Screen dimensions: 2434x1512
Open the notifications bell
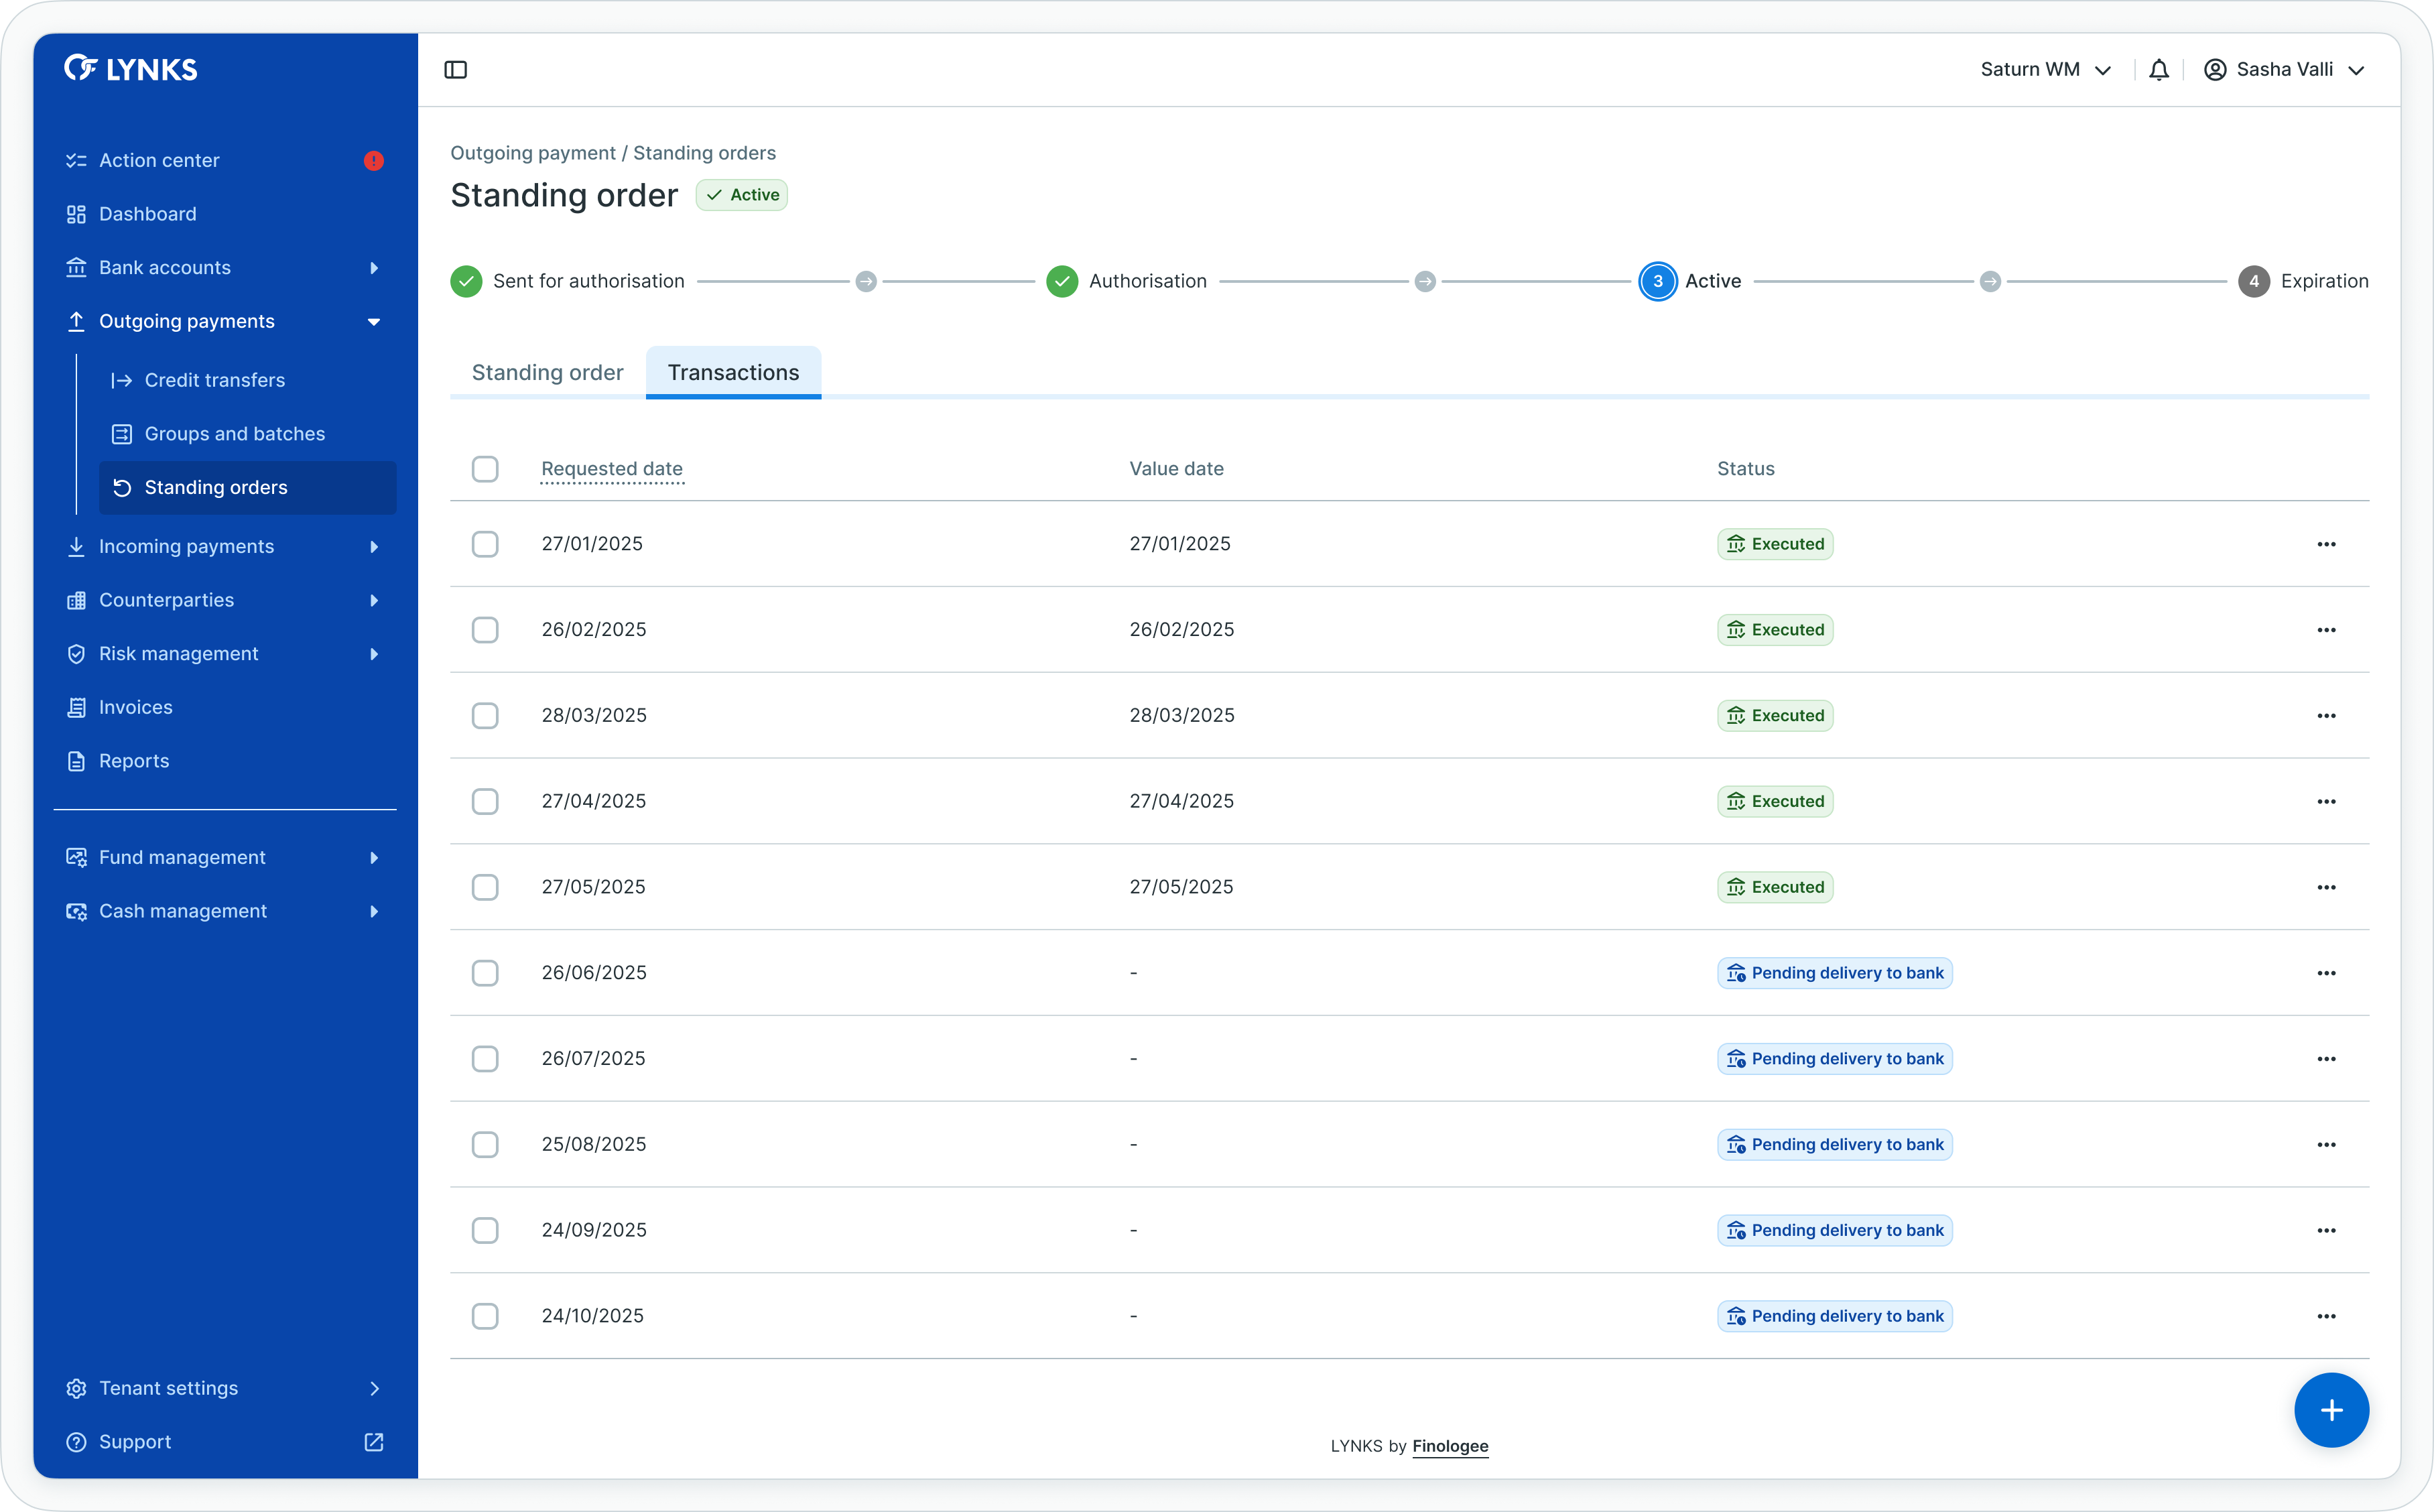click(x=2158, y=70)
